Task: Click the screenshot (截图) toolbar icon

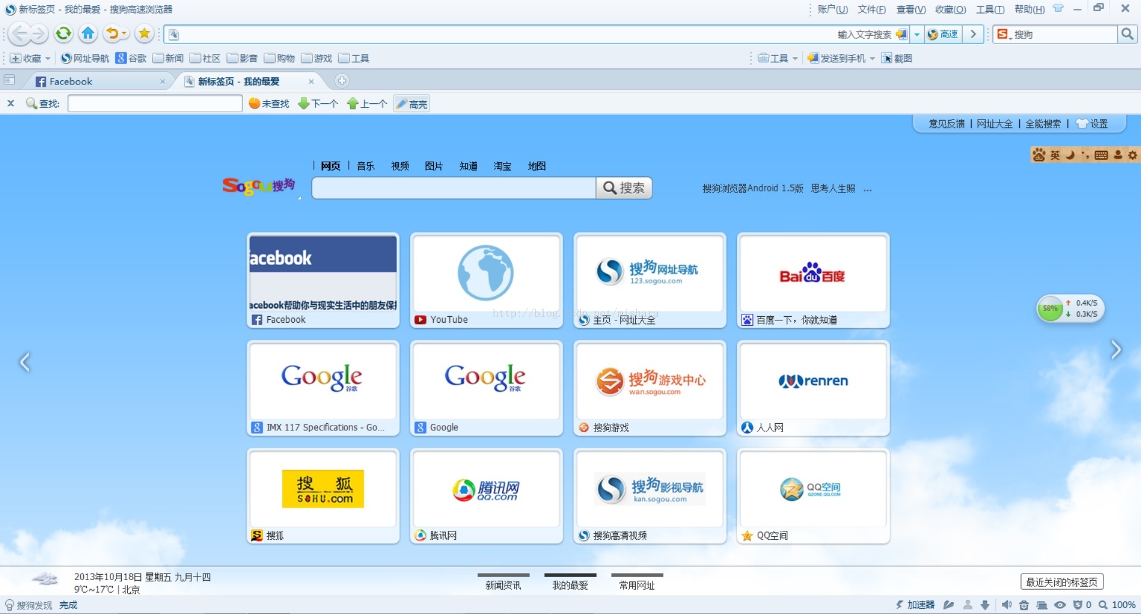Action: (897, 58)
